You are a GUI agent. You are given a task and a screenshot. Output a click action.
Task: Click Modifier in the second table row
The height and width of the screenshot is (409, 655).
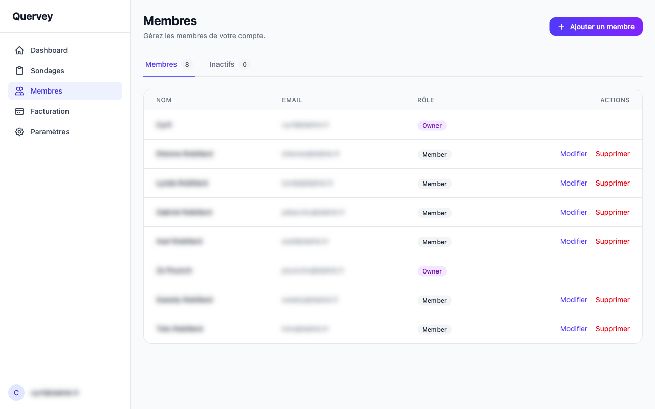(x=574, y=154)
